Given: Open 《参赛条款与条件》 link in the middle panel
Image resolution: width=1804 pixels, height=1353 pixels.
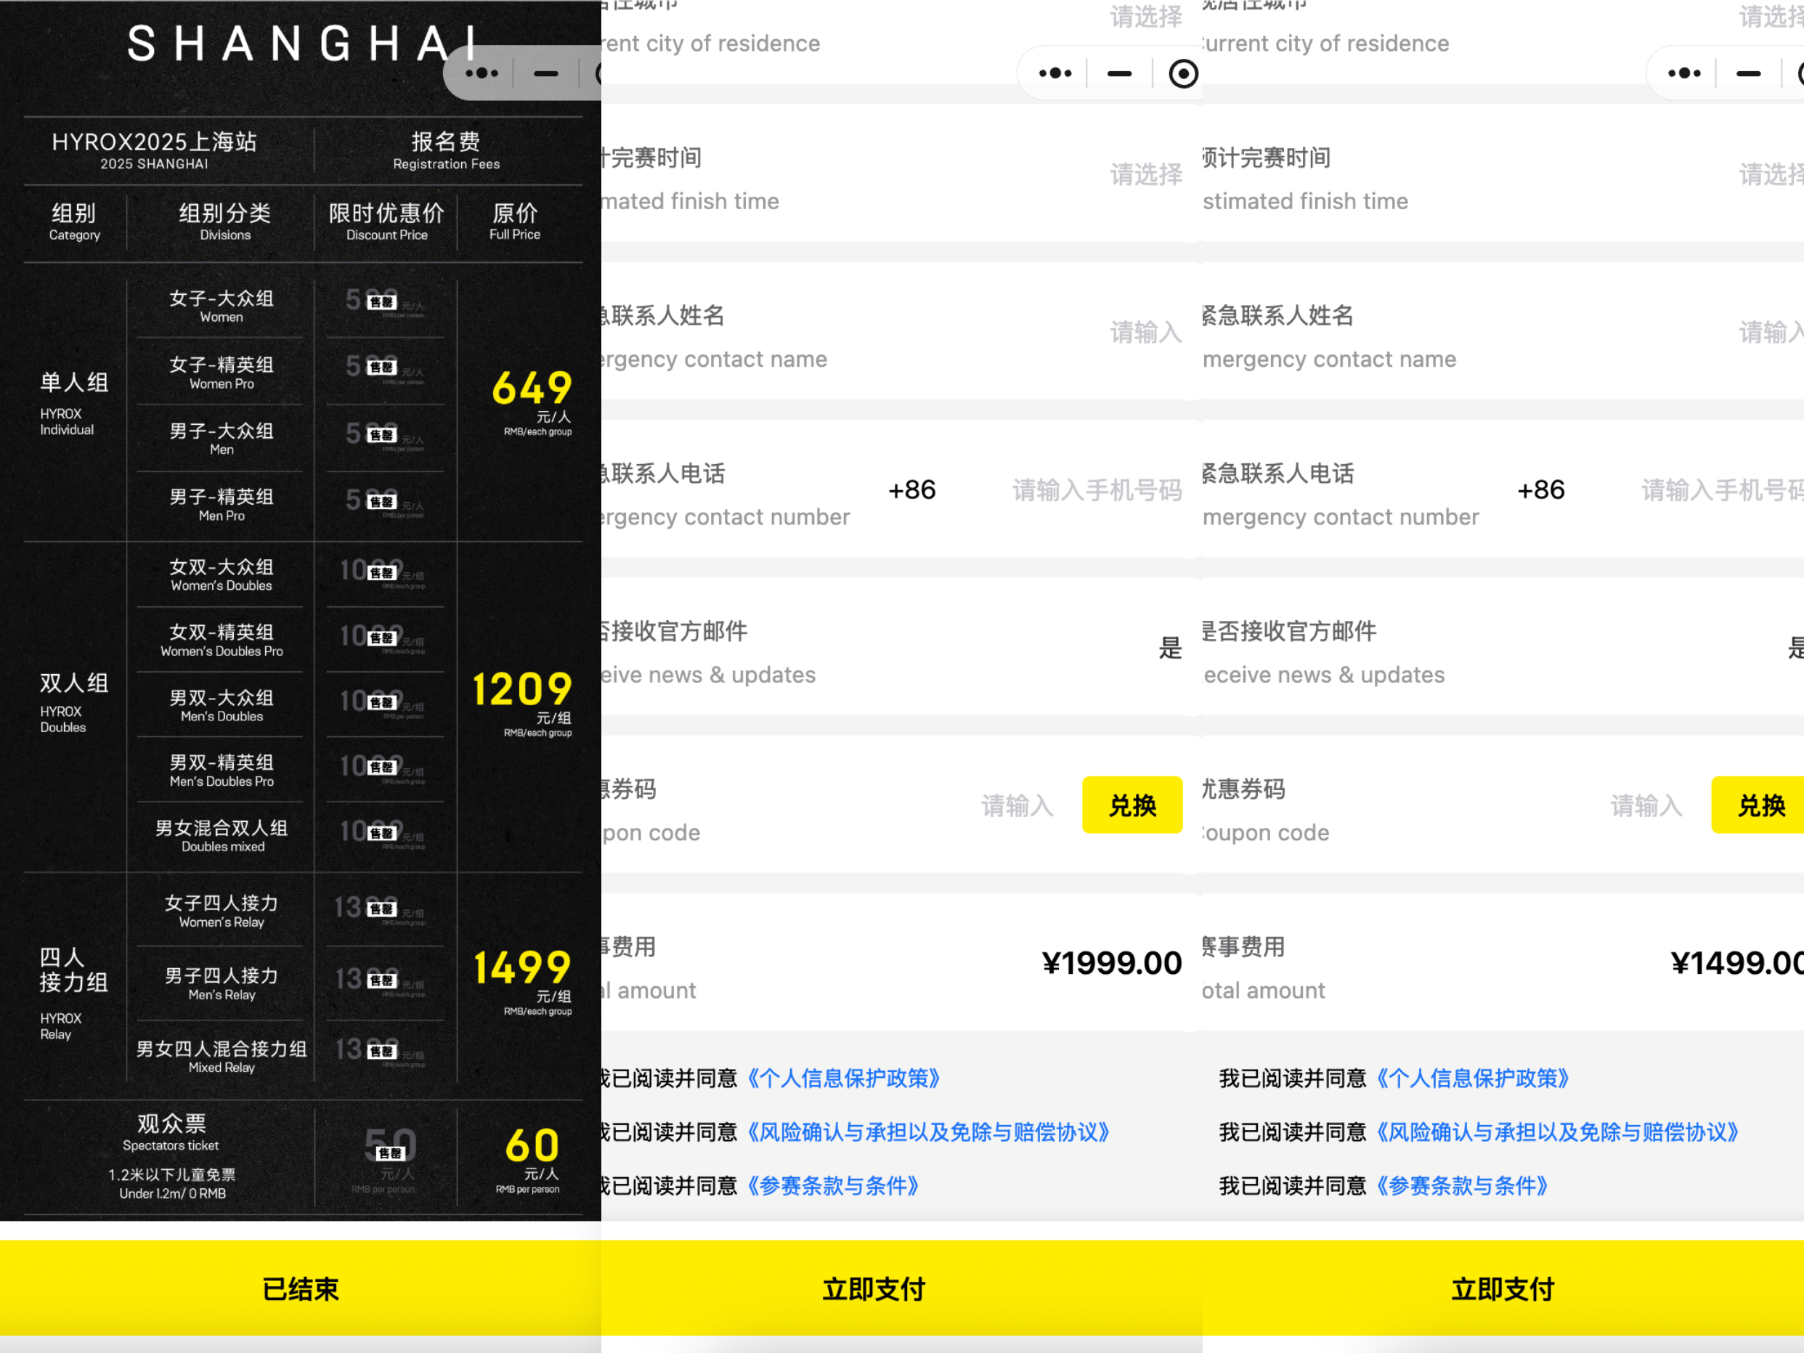Looking at the screenshot, I should point(833,1185).
